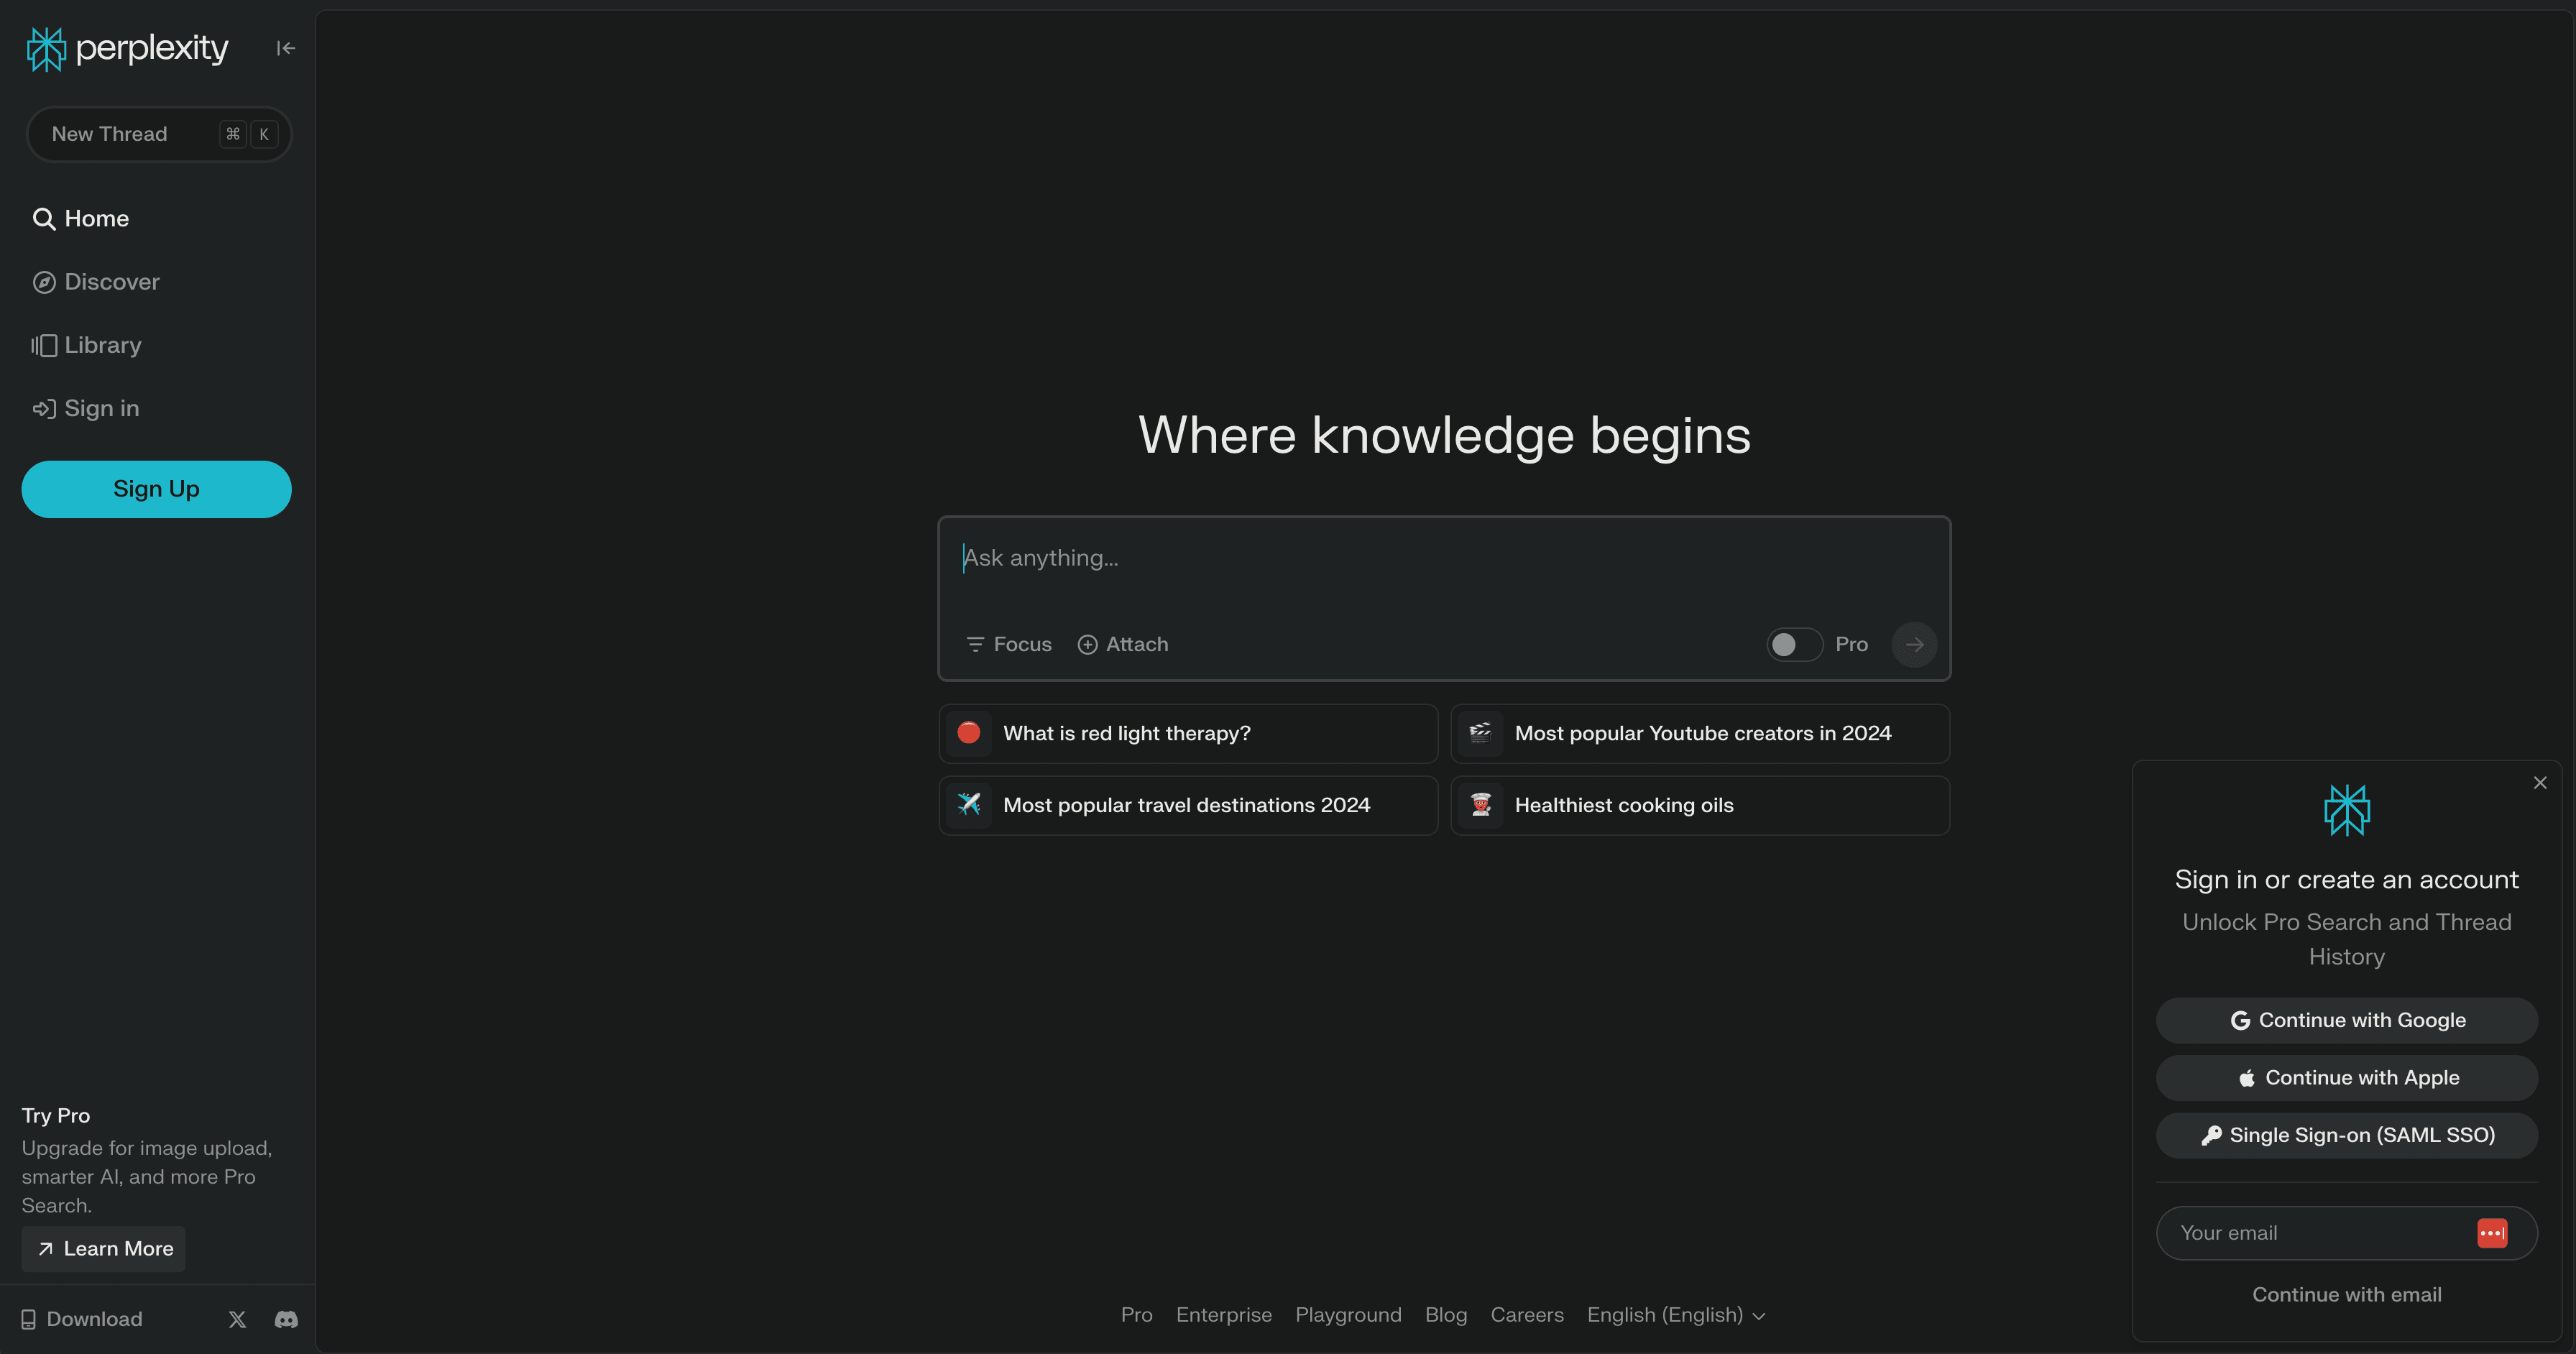Click Continue with email
This screenshot has width=2576, height=1354.
click(x=2347, y=1295)
